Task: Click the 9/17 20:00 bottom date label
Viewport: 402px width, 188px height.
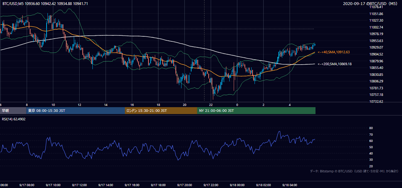Action: coord(185,185)
